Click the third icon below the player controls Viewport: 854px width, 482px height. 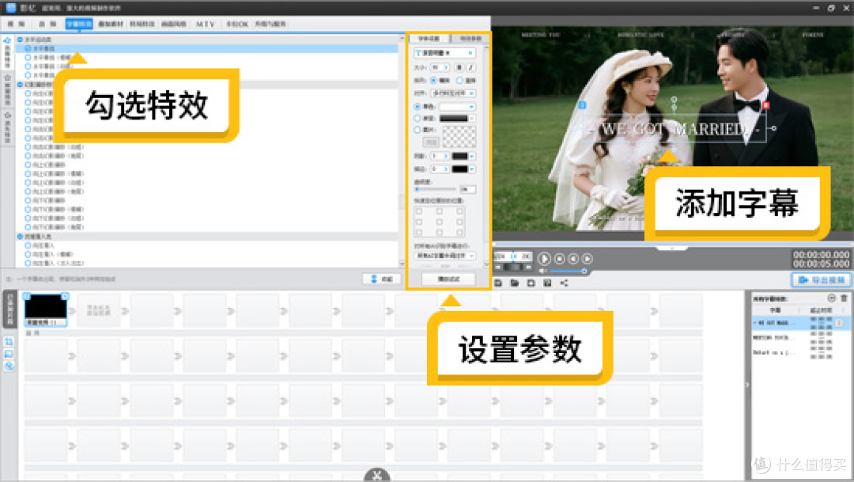point(531,283)
